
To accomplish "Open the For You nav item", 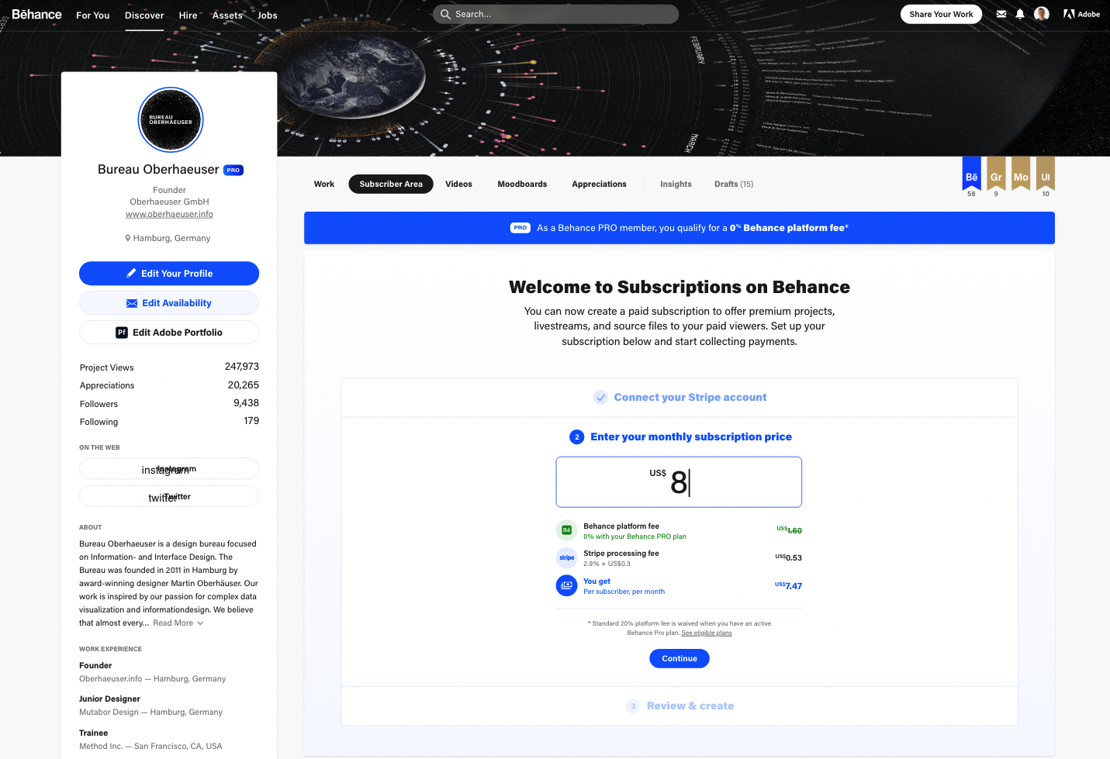I will [93, 15].
